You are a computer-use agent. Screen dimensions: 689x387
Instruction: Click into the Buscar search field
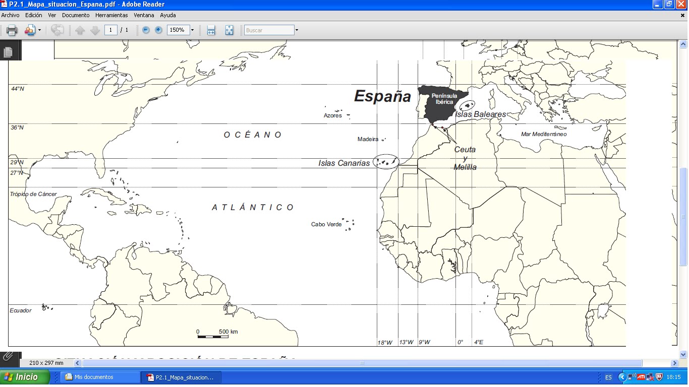click(x=269, y=30)
